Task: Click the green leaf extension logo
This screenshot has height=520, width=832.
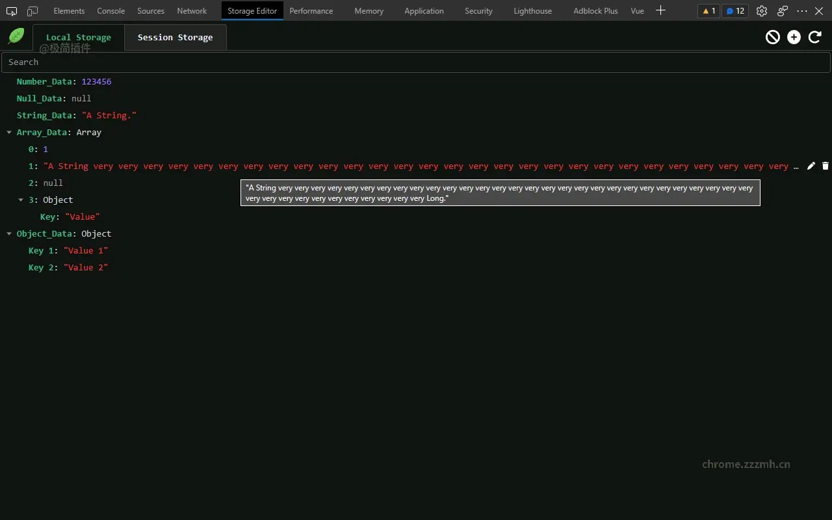Action: pos(16,36)
